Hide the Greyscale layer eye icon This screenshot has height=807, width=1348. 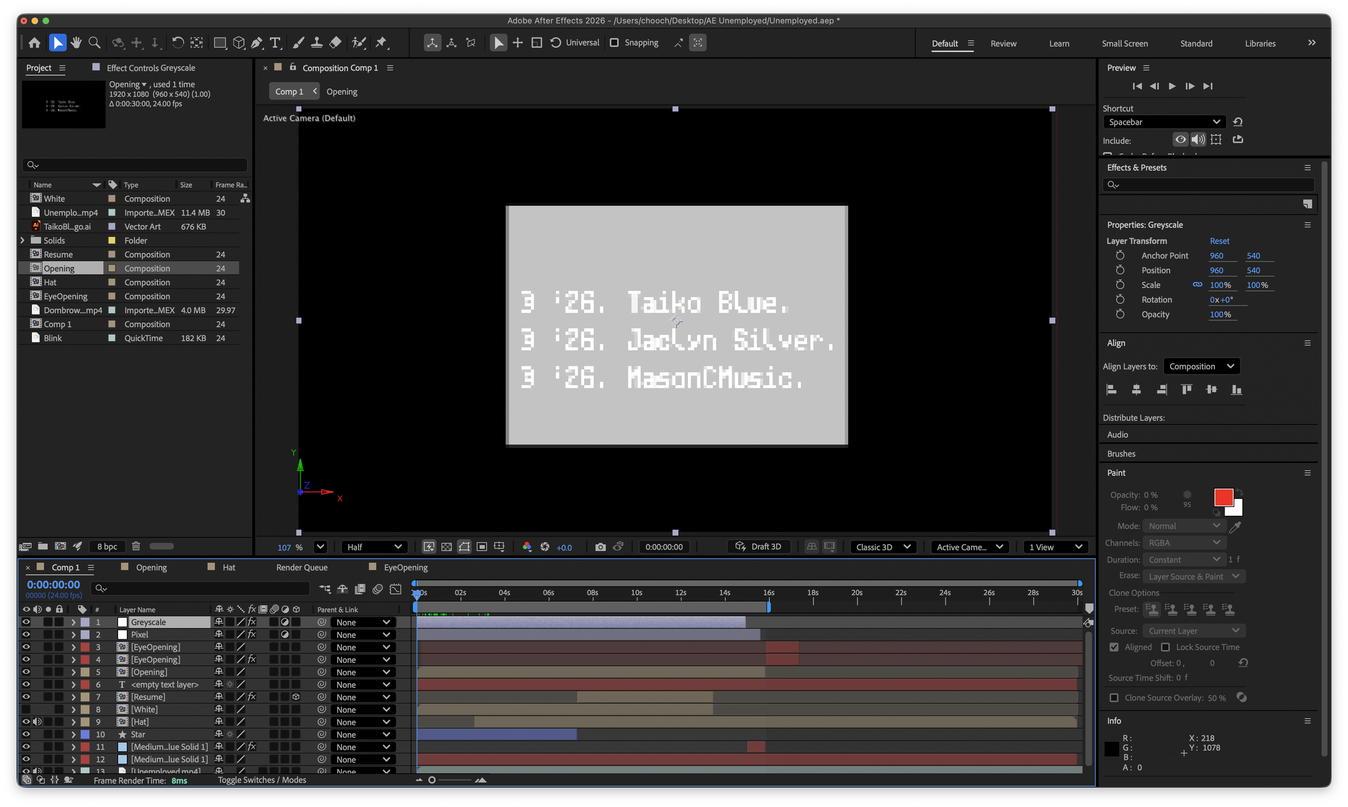[25, 621]
